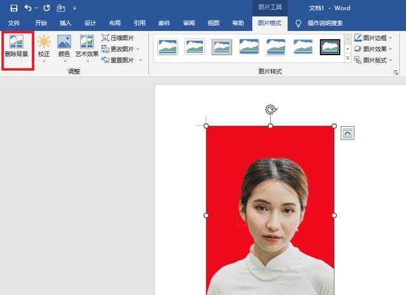406x295 pixels.
Task: Click the Remove Background (删除背景) icon
Action: click(16, 41)
